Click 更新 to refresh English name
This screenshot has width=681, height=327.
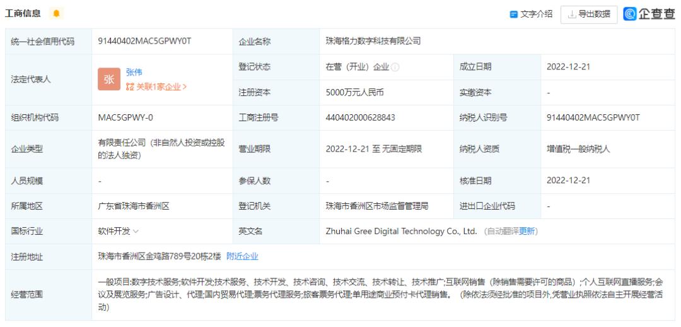(x=527, y=231)
